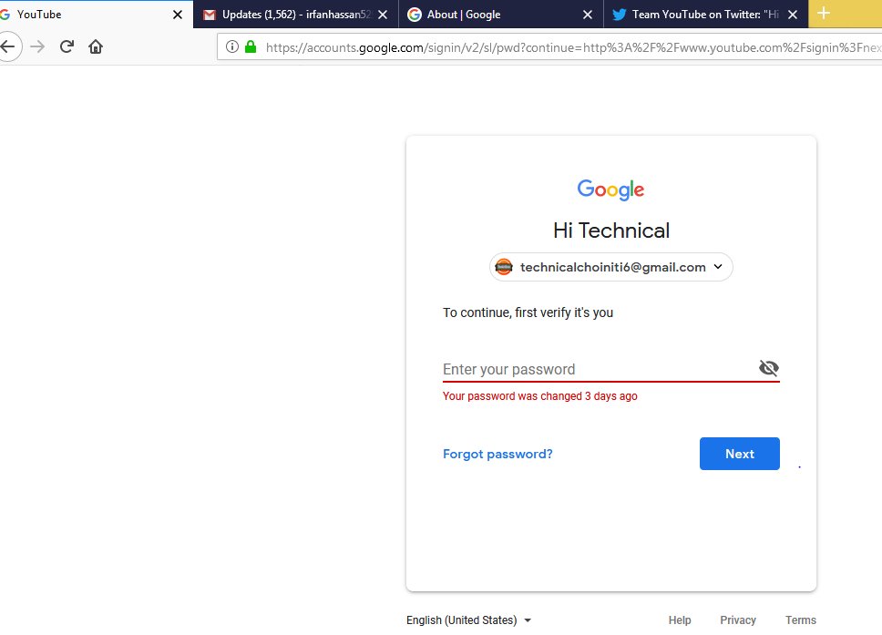Toggle show password eye icon
Image resolution: width=882 pixels, height=635 pixels.
[768, 368]
